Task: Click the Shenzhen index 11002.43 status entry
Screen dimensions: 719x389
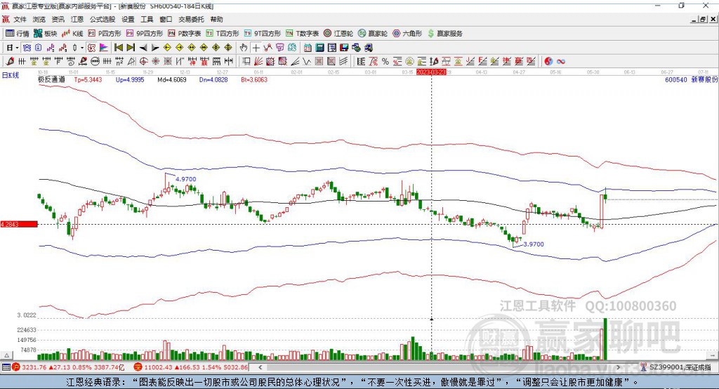Action: click(191, 367)
